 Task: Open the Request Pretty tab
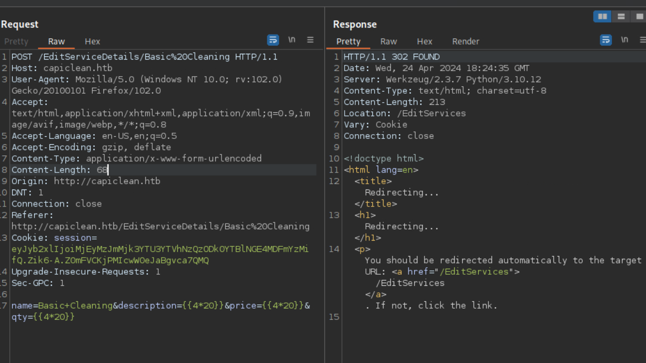click(x=16, y=42)
